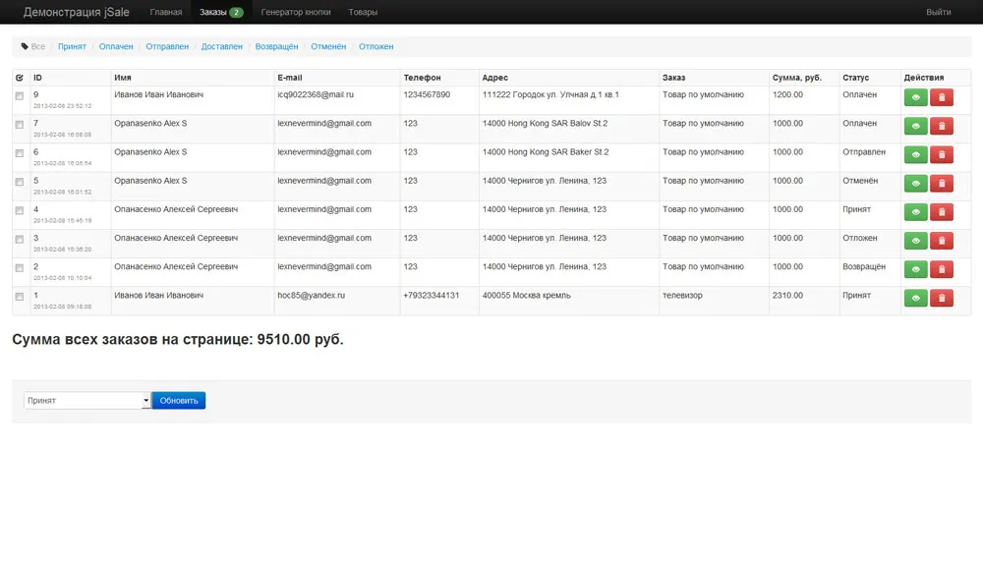Delete order 1 with trash icon
The width and height of the screenshot is (983, 564).
coord(941,298)
